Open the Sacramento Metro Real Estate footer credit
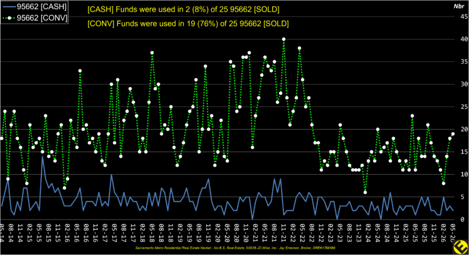 (234, 248)
